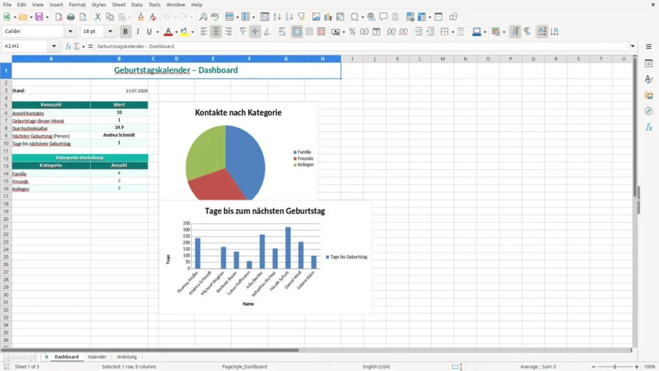Open the Sheet menu

click(x=118, y=5)
